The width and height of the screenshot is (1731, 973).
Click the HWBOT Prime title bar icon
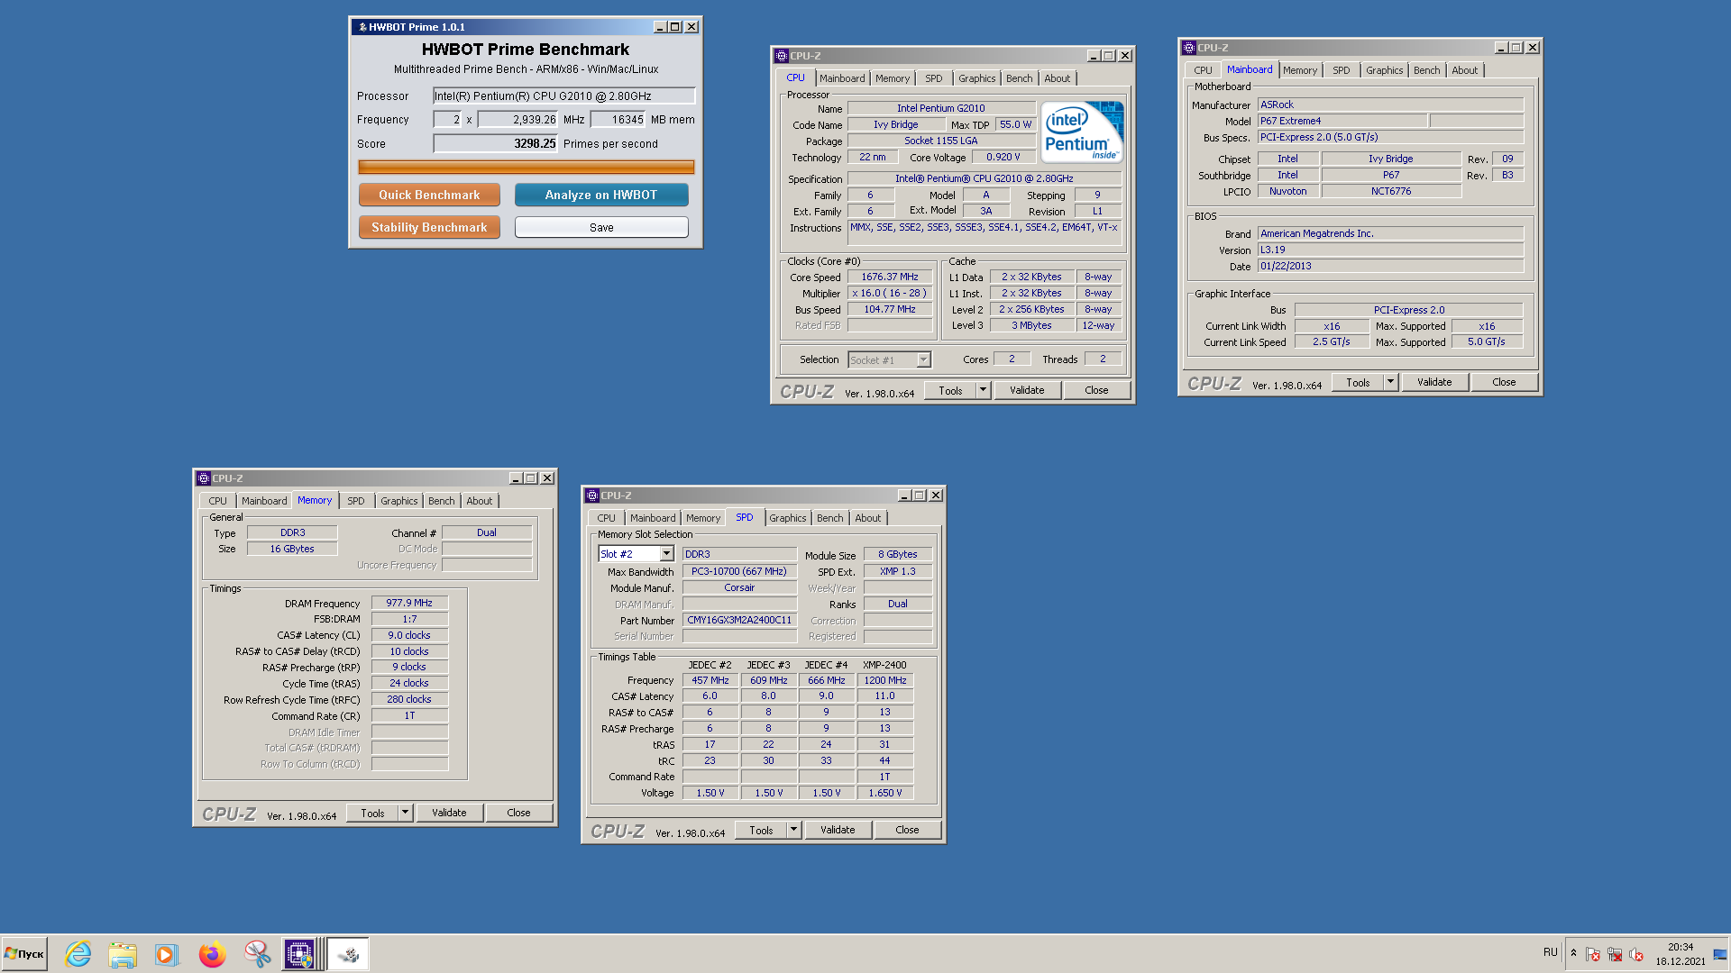click(362, 27)
